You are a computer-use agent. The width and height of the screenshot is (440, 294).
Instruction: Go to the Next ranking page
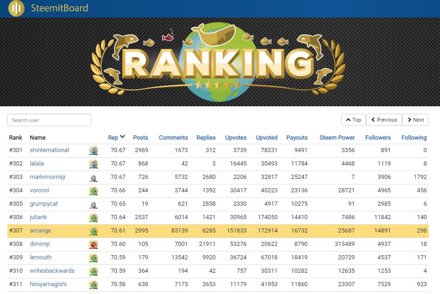click(x=416, y=120)
